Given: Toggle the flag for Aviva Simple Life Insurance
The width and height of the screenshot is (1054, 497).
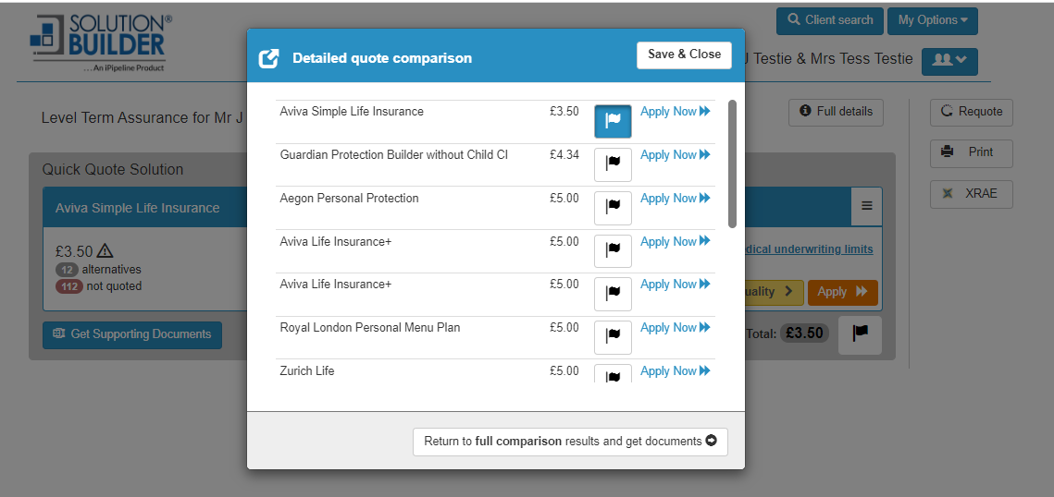Looking at the screenshot, I should point(613,121).
